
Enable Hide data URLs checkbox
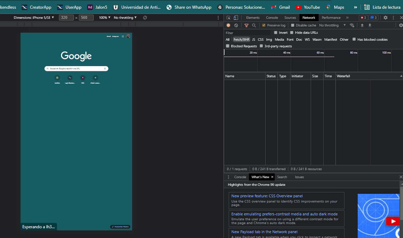point(292,33)
